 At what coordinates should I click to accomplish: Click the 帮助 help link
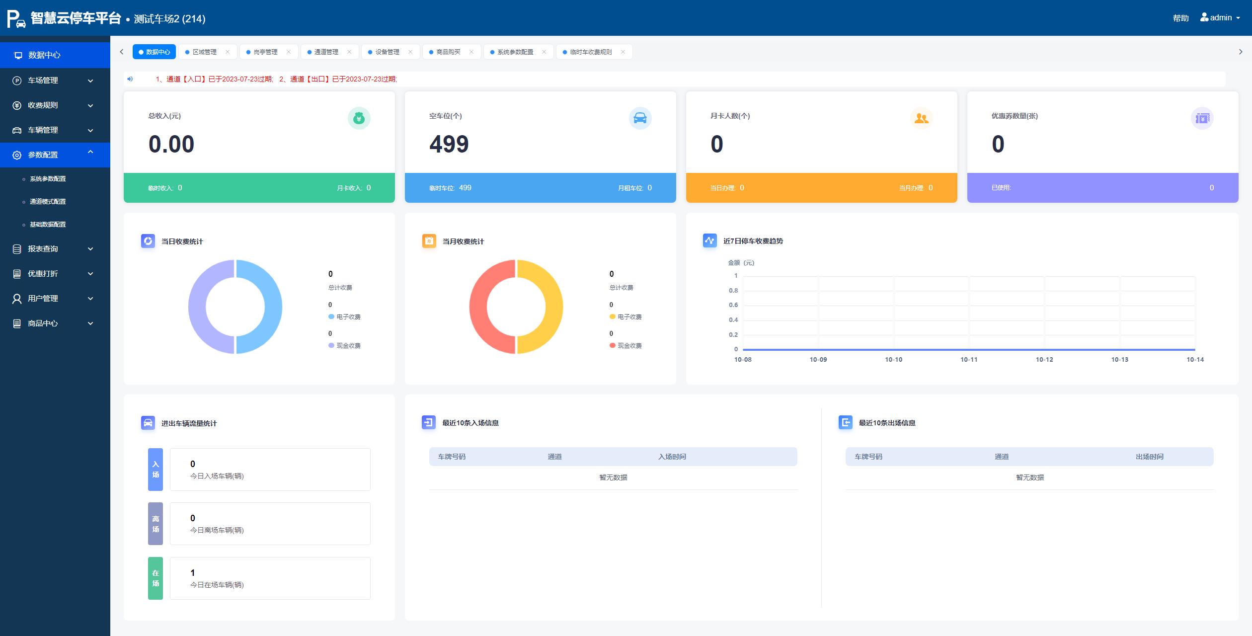click(1180, 18)
